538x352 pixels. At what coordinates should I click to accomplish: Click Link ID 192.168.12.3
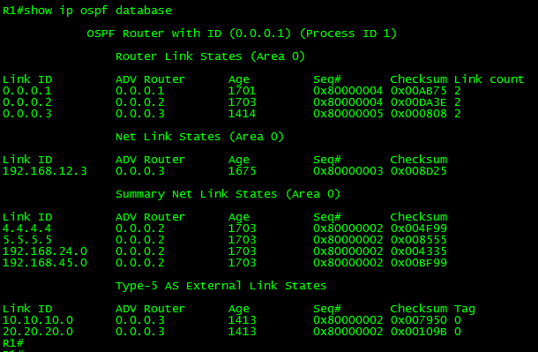pyautogui.click(x=45, y=171)
